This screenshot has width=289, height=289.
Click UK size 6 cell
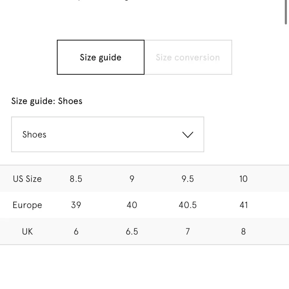(76, 231)
